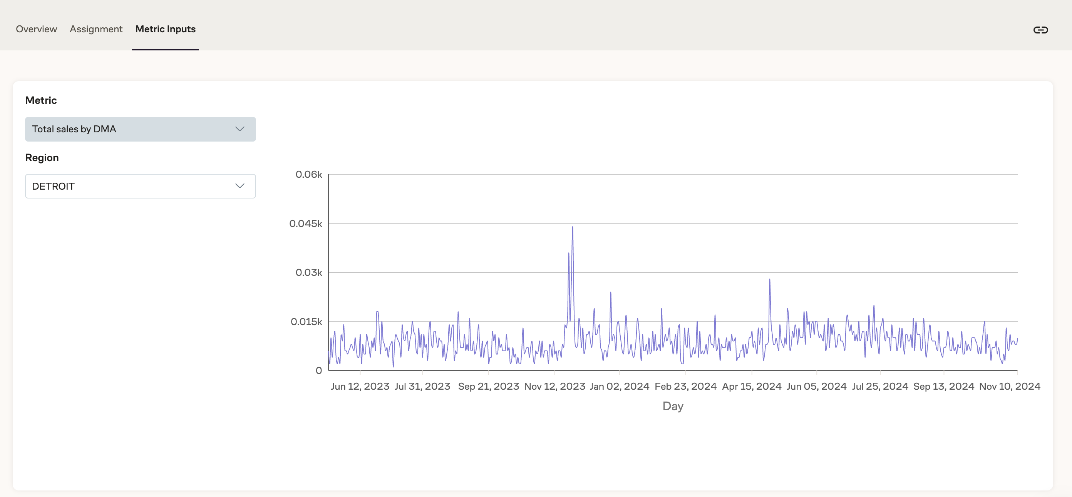
Task: Click the Metric dropdown chevron arrow
Action: pyautogui.click(x=240, y=129)
